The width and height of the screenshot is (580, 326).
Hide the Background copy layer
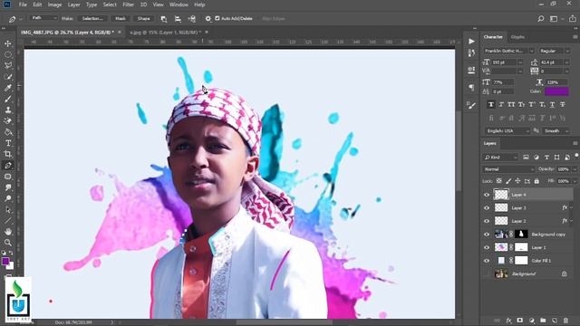(x=487, y=234)
